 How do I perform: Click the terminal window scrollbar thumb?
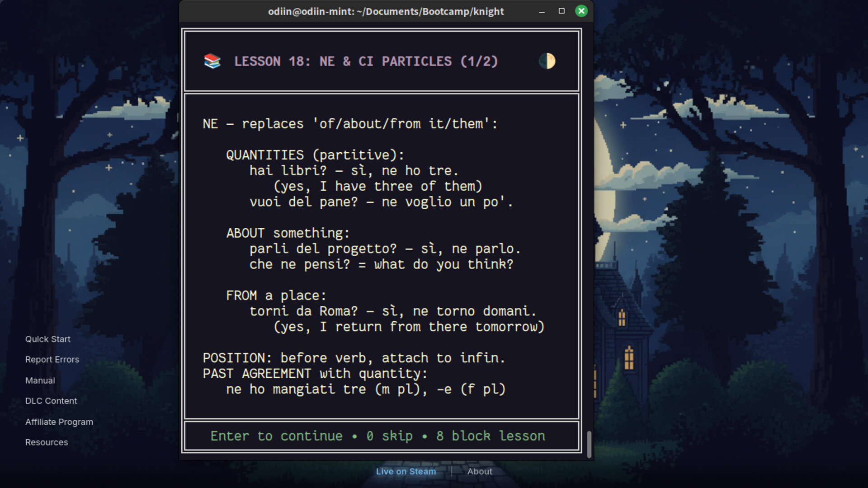[x=589, y=444]
